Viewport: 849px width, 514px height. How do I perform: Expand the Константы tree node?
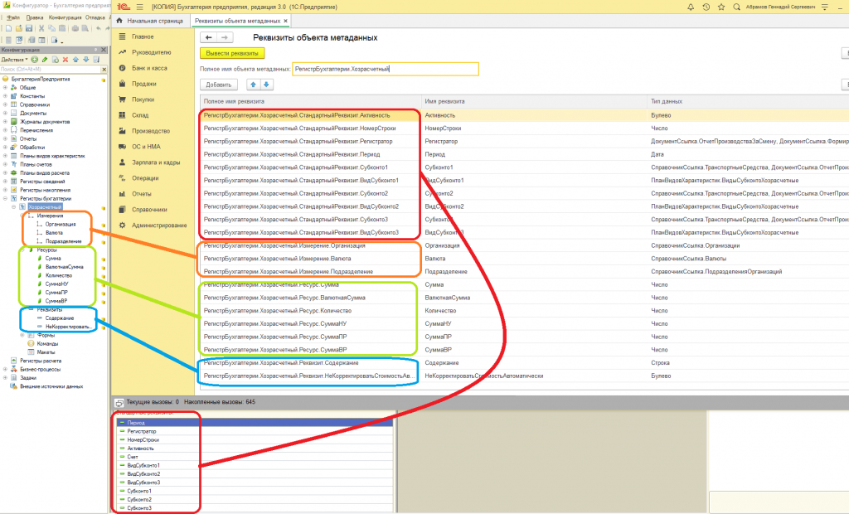tap(6, 96)
